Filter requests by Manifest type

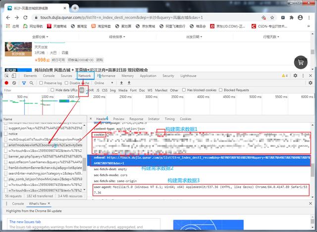tap(161, 90)
